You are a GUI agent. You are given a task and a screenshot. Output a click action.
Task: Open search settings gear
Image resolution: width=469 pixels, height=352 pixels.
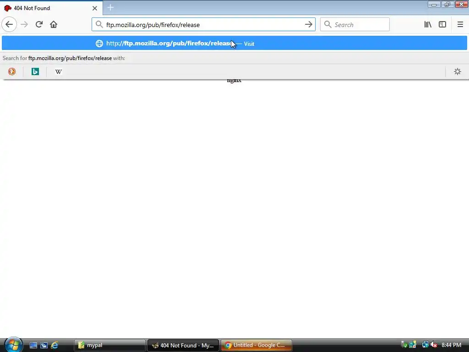pos(458,71)
